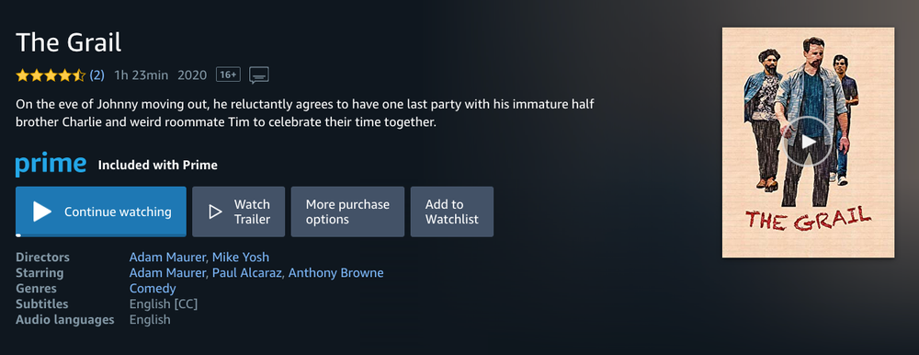Click the Prime logo
Image resolution: width=919 pixels, height=355 pixels.
[51, 165]
